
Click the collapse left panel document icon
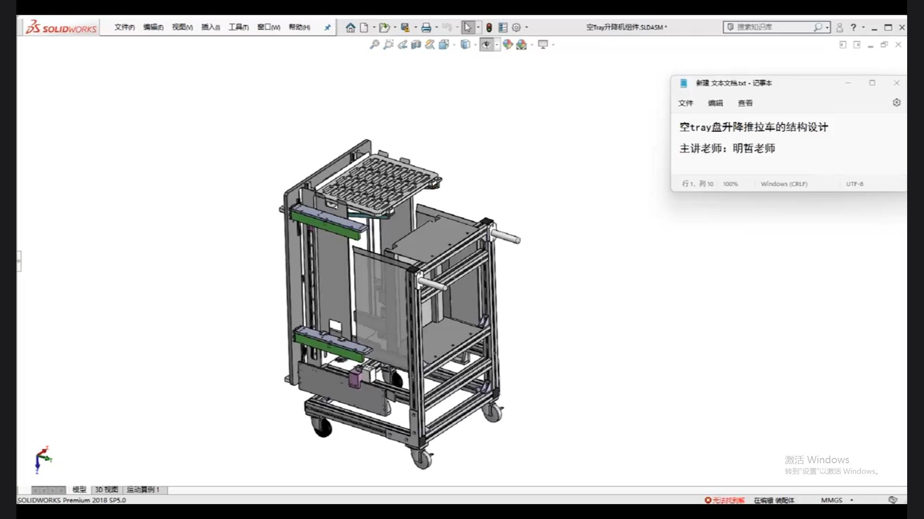pyautogui.click(x=843, y=45)
